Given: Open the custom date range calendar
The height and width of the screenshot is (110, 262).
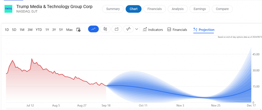Looking at the screenshot, I should pos(78,30).
